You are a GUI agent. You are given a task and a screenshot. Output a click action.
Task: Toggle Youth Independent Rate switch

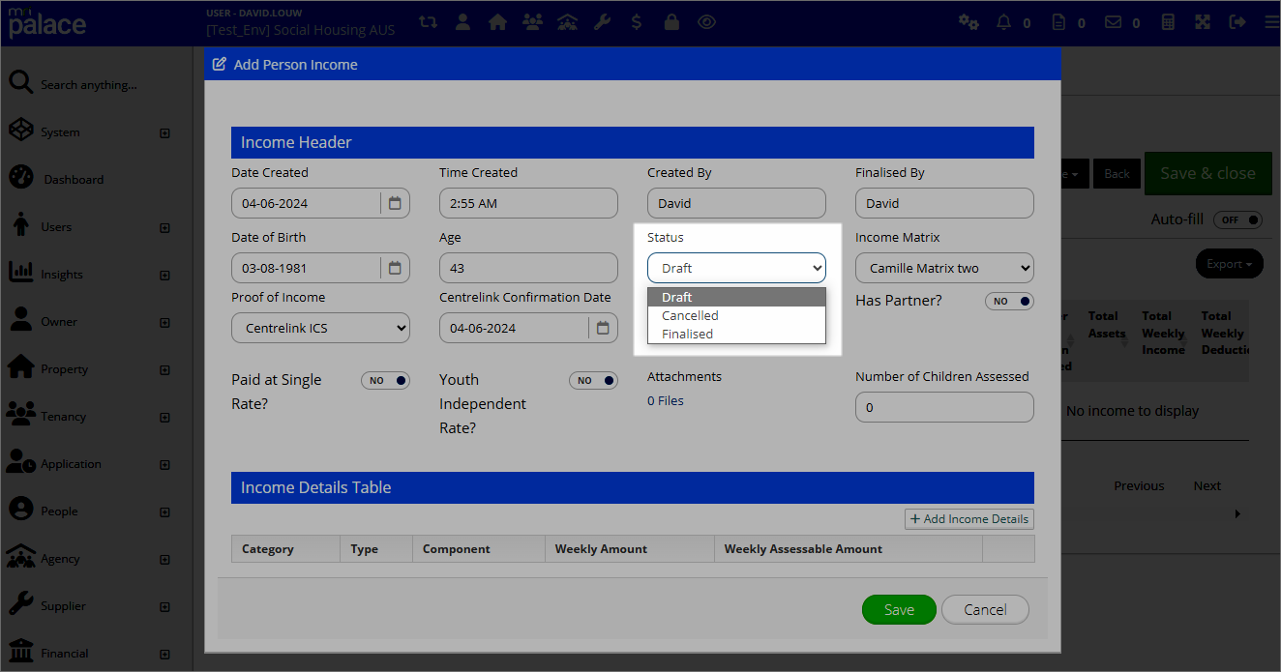point(593,380)
